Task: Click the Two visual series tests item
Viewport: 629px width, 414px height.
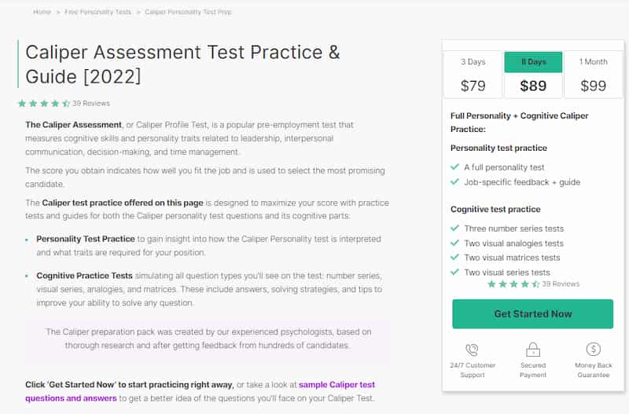Action: coord(507,272)
